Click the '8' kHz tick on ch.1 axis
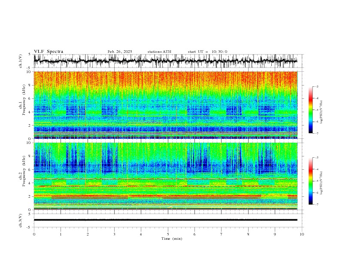Image resolution: width=340 pixels, height=263 pixels. click(x=30, y=85)
